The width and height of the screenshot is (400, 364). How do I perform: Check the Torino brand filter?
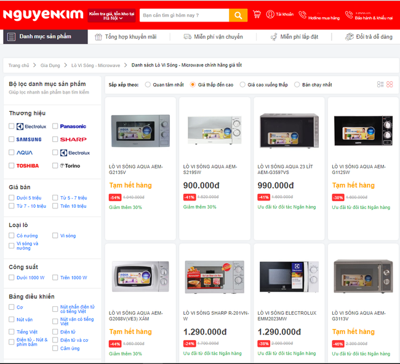click(x=55, y=165)
